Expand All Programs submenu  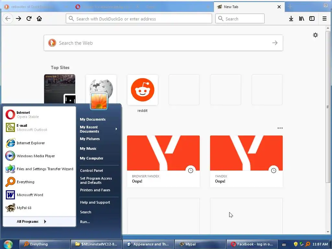click(x=39, y=221)
